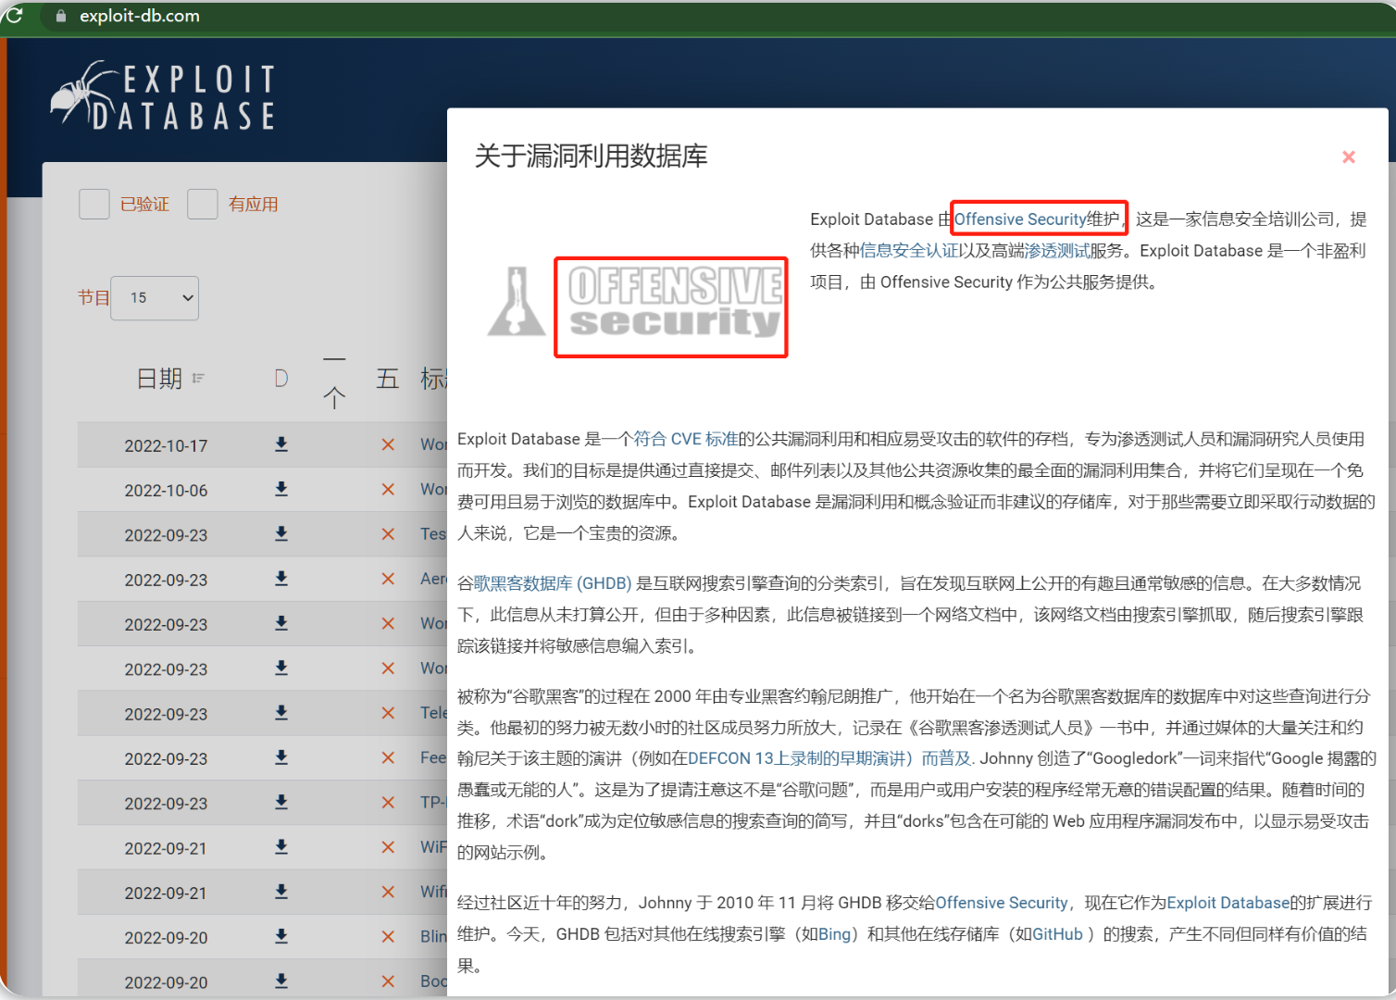The image size is (1396, 1000).
Task: Click the Exploit Database spider logo
Action: pyautogui.click(x=164, y=95)
